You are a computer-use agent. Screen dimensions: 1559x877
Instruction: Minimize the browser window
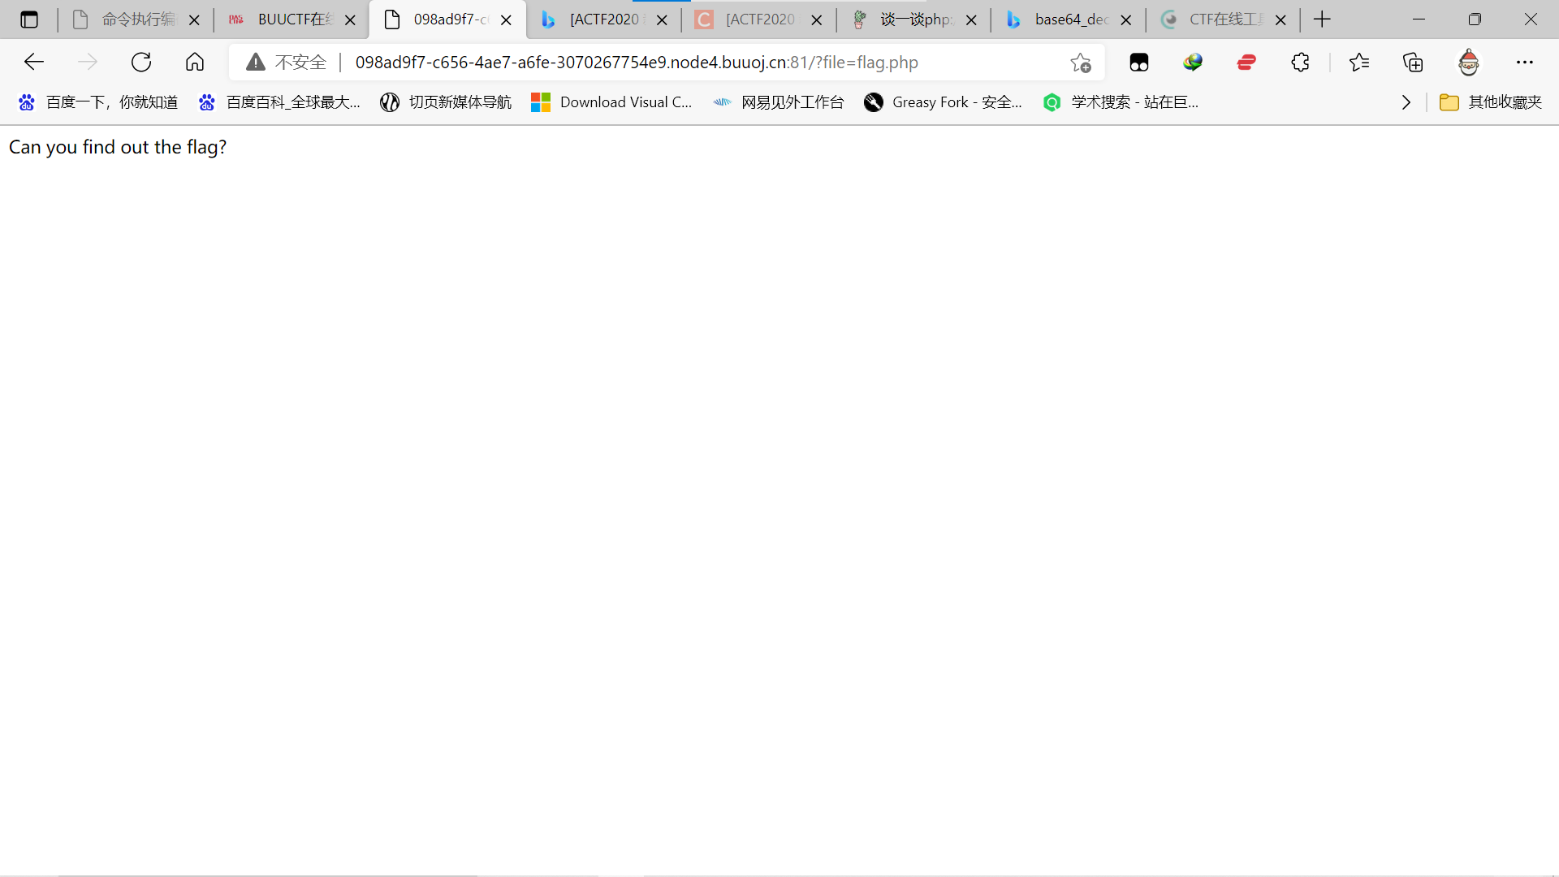(1419, 19)
